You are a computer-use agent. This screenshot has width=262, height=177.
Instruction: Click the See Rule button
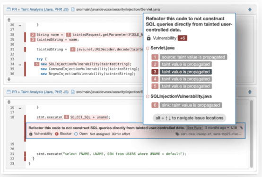pos(194,128)
